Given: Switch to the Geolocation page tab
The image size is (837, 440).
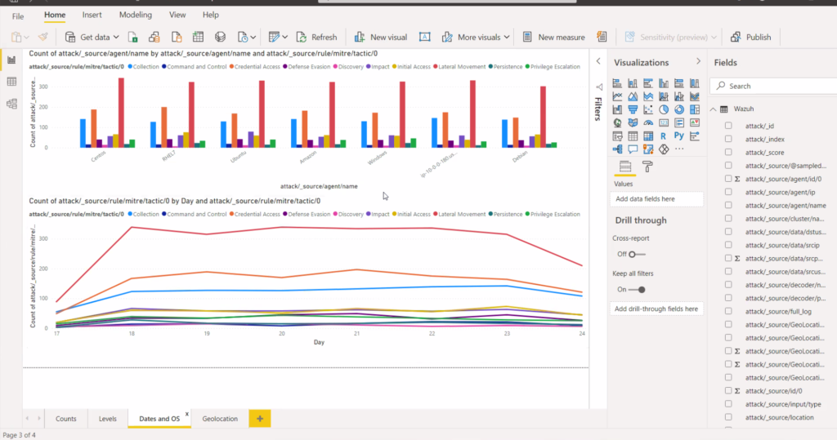Looking at the screenshot, I should [220, 419].
